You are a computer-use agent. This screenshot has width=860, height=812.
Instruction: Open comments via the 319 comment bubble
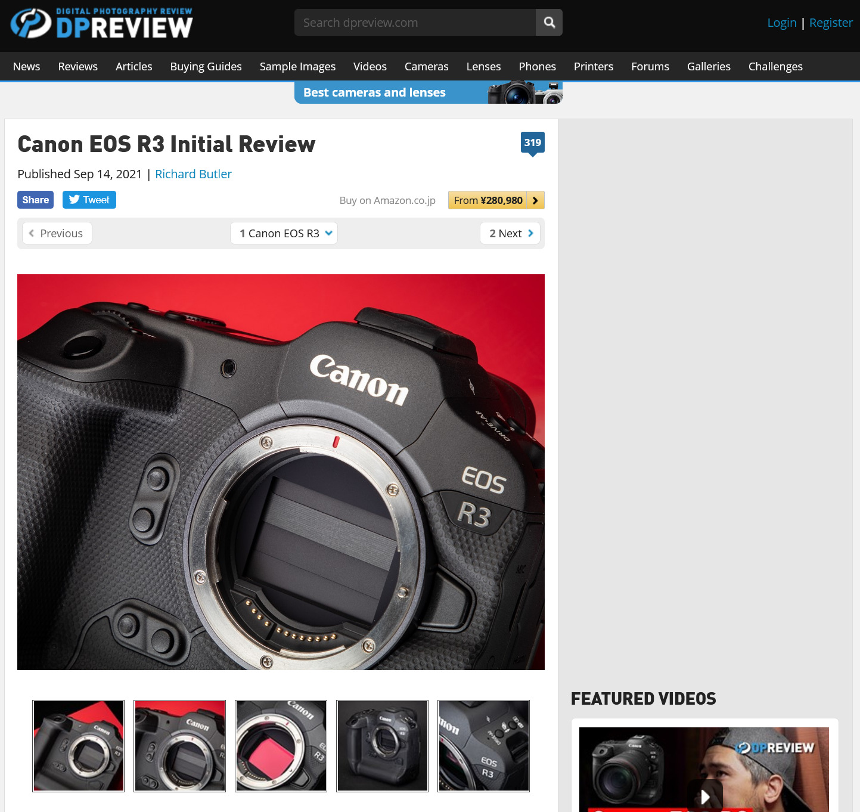point(532,142)
